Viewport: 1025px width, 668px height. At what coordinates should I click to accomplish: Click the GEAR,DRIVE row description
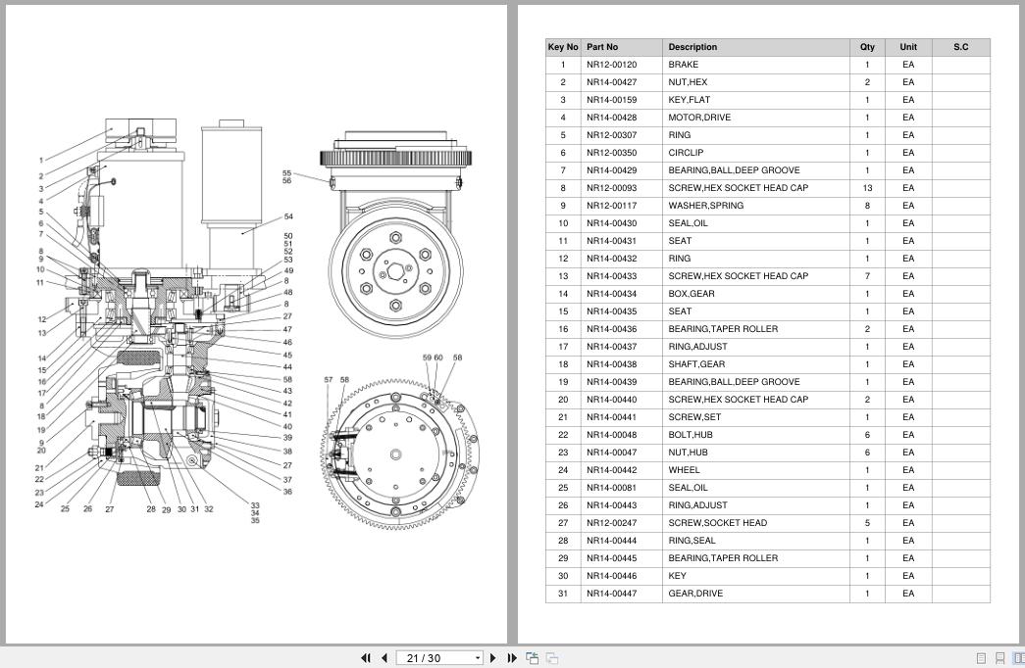tap(695, 594)
